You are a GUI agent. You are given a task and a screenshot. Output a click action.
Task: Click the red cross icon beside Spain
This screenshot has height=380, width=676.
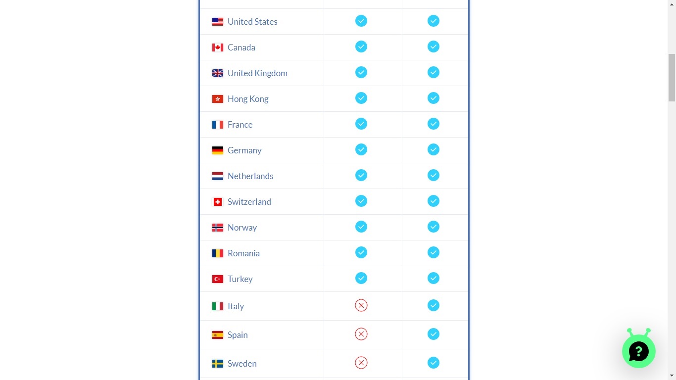[361, 334]
